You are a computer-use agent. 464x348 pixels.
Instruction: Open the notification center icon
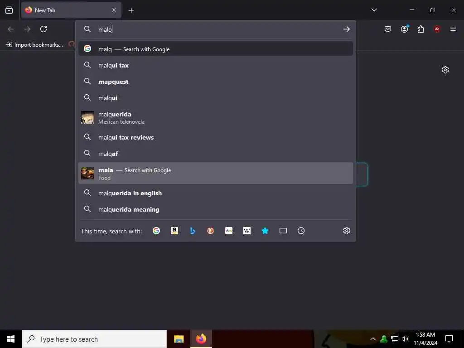coord(449,339)
